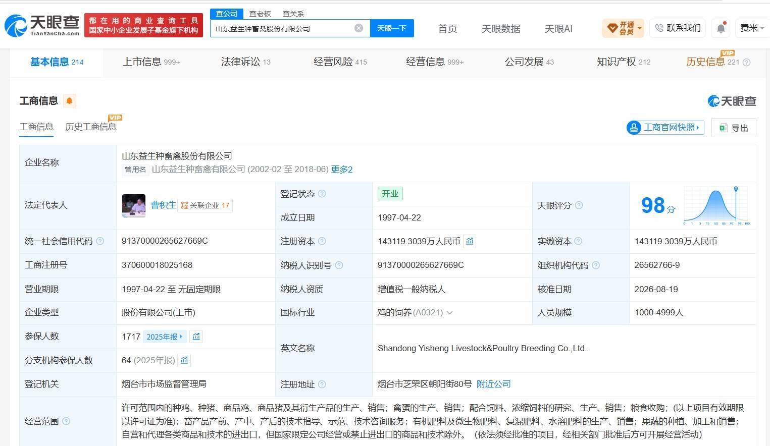Click the red banner 都在用的商业查询工具
Viewport: 770px width, 446px height.
point(143,25)
